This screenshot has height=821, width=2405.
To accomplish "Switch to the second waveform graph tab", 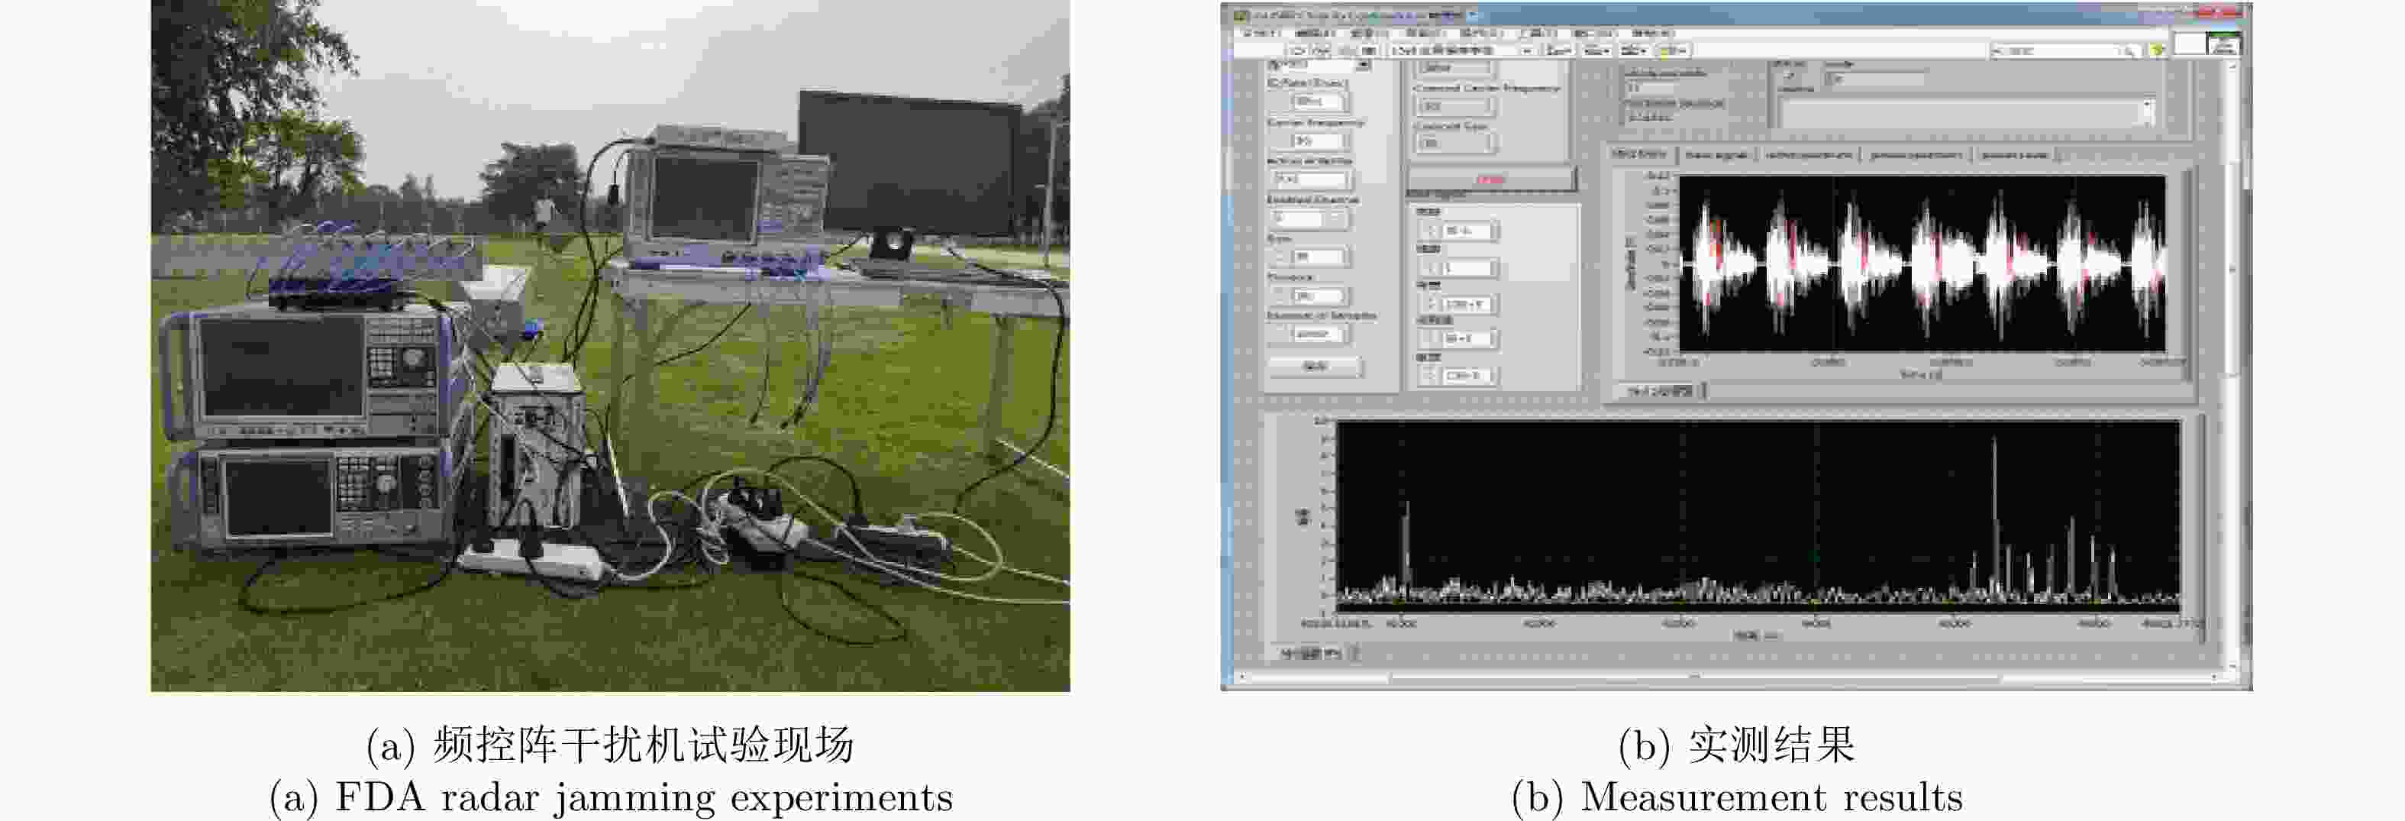I will [1716, 155].
